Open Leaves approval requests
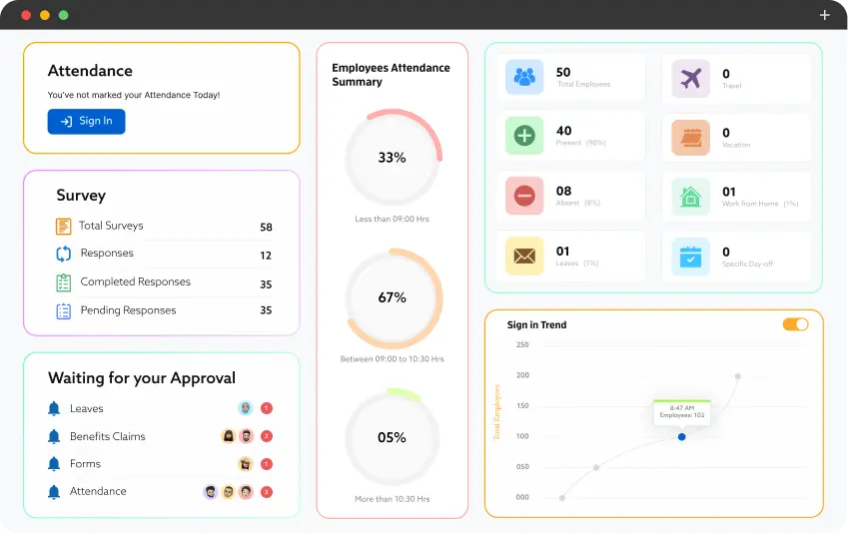The image size is (848, 533). (86, 408)
